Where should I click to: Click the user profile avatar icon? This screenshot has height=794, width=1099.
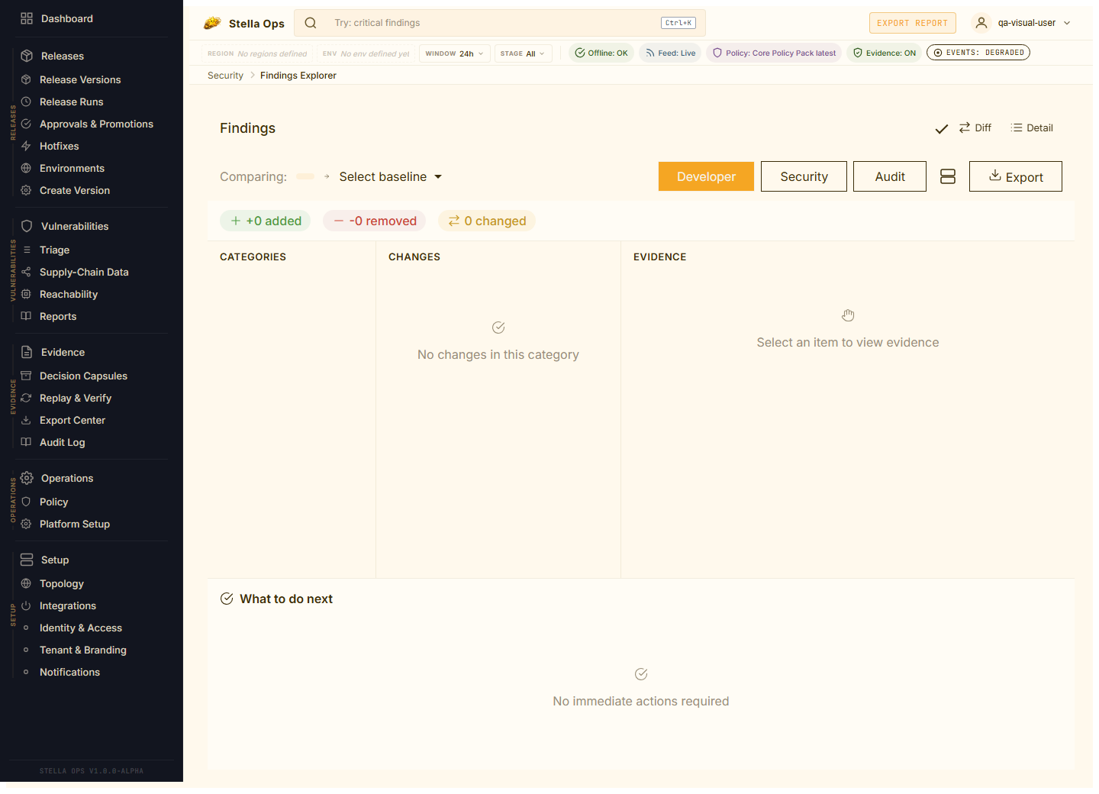click(981, 23)
